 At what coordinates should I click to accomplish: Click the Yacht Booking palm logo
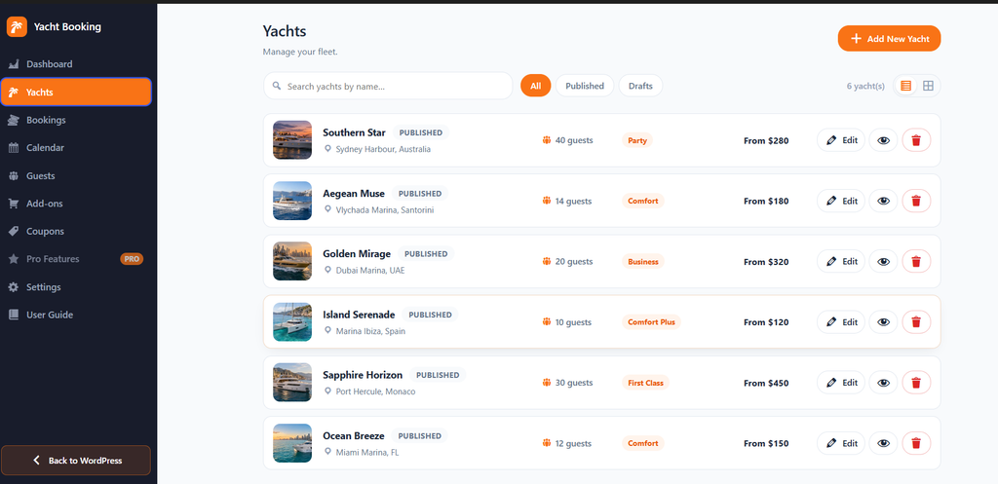(18, 26)
